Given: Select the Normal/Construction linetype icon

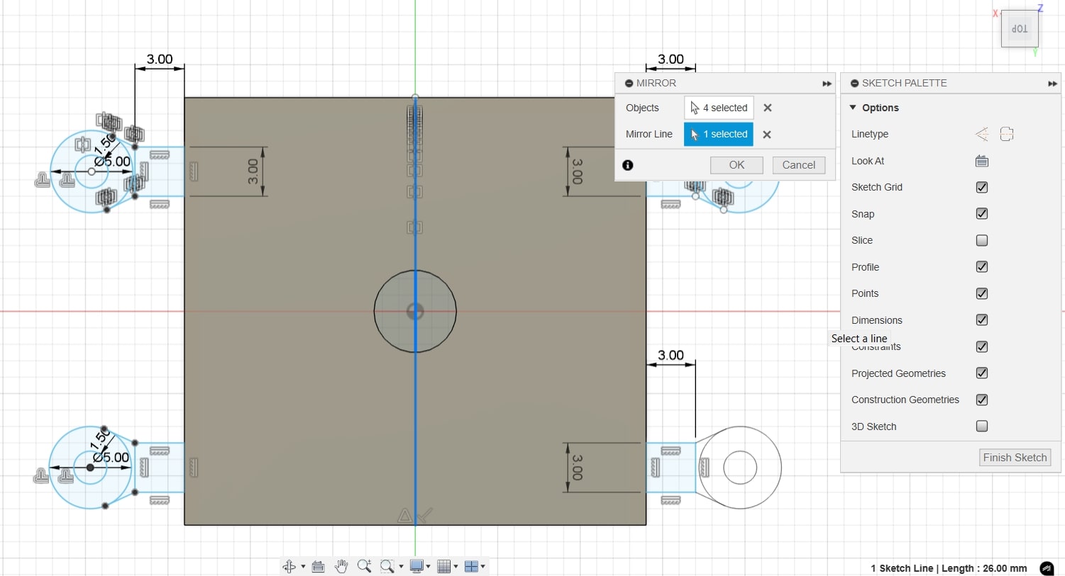Looking at the screenshot, I should (x=982, y=134).
